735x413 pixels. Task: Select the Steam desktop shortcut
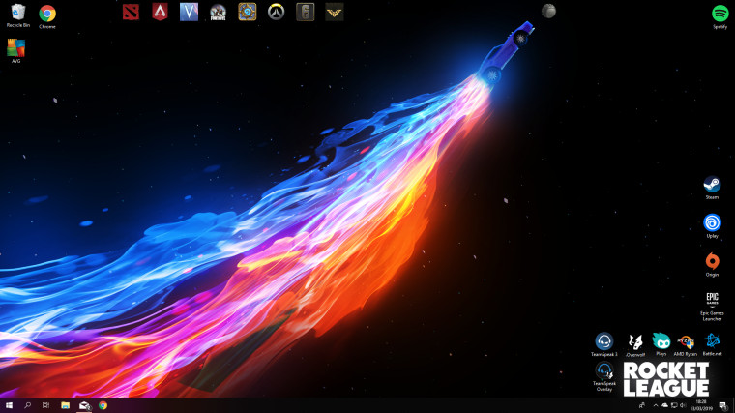pyautogui.click(x=712, y=188)
